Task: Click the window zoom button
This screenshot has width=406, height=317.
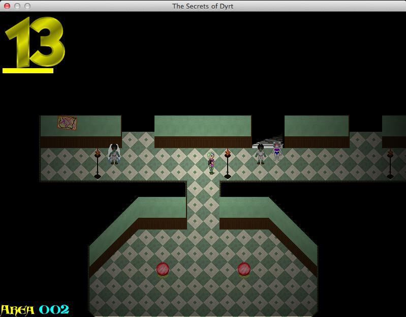Action: point(27,6)
